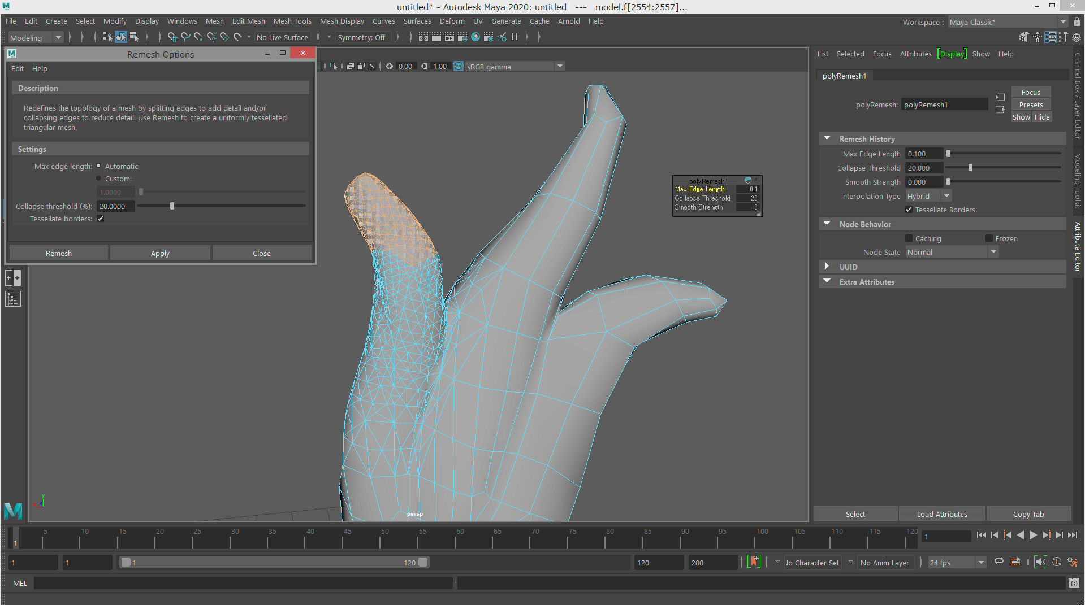Enable the Frozen checkbox
The height and width of the screenshot is (605, 1085).
tap(989, 238)
